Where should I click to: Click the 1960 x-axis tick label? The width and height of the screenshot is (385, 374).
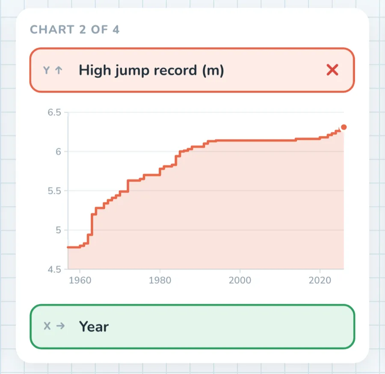pyautogui.click(x=80, y=280)
